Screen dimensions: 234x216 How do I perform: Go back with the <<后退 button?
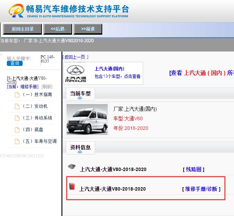click(x=58, y=29)
